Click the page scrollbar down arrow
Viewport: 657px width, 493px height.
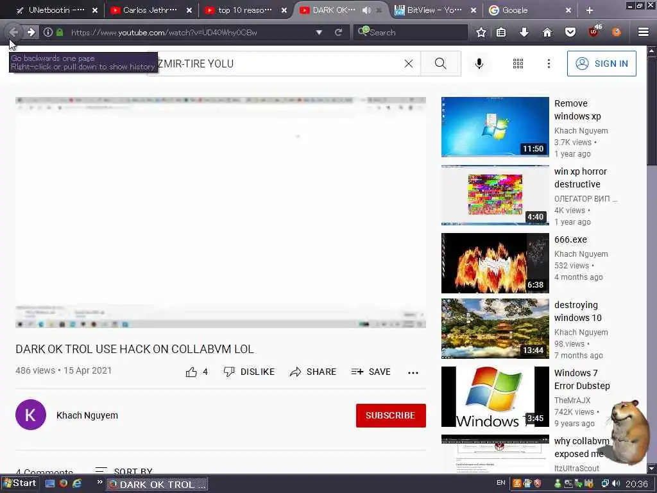pyautogui.click(x=651, y=468)
